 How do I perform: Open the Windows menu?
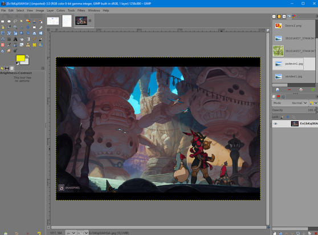click(94, 10)
